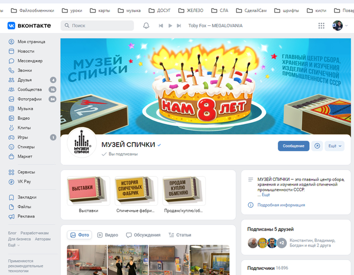Open the notifications bell
The height and width of the screenshot is (275, 354).
click(146, 25)
